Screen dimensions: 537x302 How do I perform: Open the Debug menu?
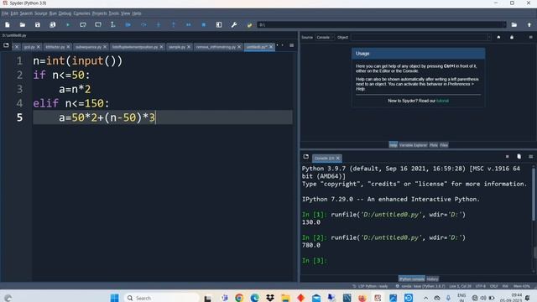point(65,13)
